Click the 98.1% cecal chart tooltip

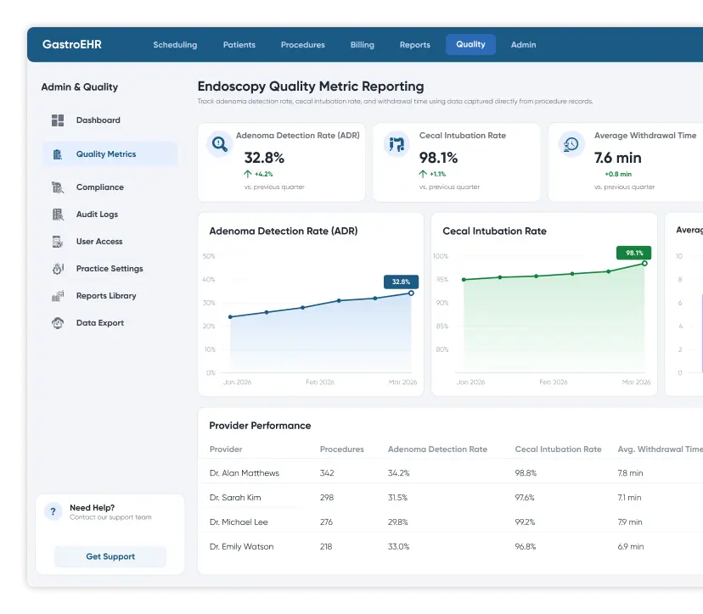(x=634, y=253)
